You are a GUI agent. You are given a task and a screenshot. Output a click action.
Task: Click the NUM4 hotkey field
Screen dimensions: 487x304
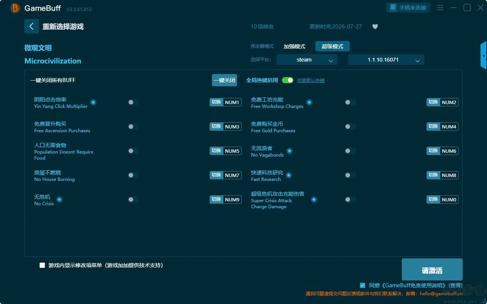coord(449,127)
